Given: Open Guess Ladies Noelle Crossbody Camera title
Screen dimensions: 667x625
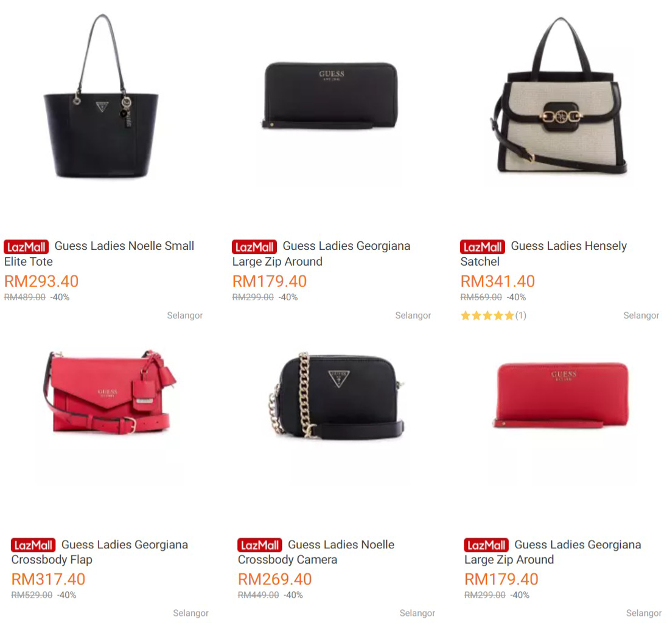Looking at the screenshot, I should pos(316,552).
